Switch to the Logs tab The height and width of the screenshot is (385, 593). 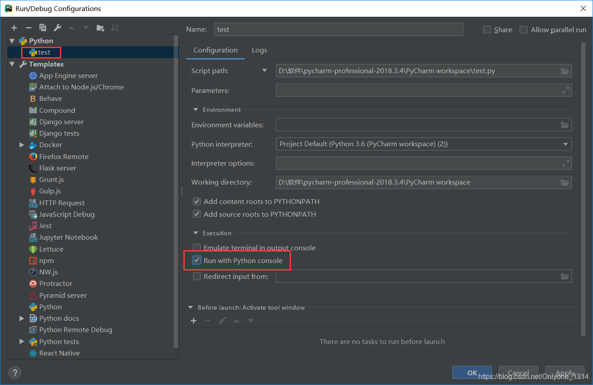259,50
